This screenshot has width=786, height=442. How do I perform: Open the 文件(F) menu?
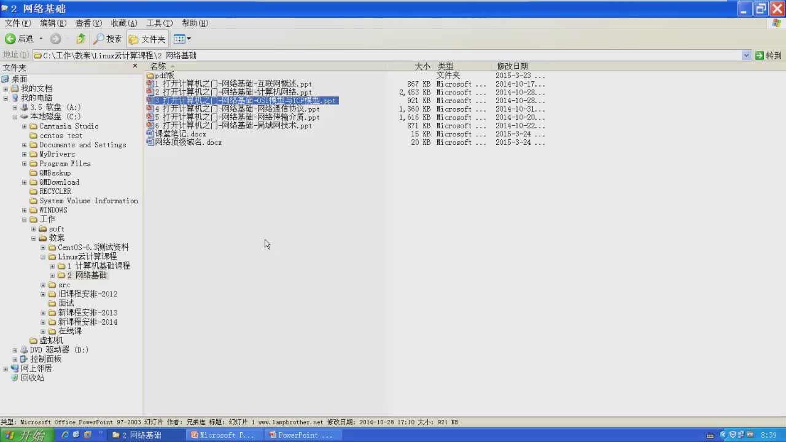click(18, 23)
